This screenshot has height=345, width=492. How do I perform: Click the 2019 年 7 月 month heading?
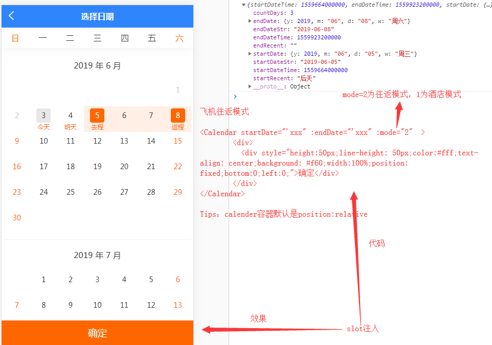pyautogui.click(x=97, y=256)
